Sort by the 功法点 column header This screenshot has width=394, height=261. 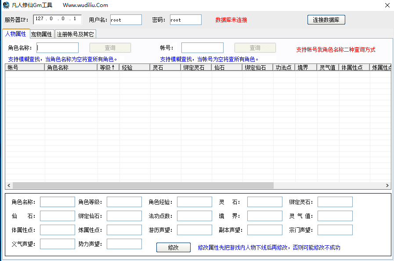284,67
